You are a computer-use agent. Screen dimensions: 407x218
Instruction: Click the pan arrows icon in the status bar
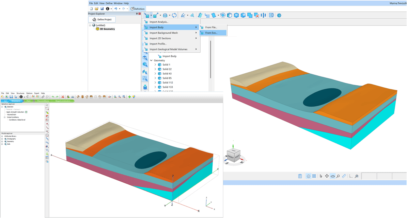pyautogui.click(x=327, y=176)
